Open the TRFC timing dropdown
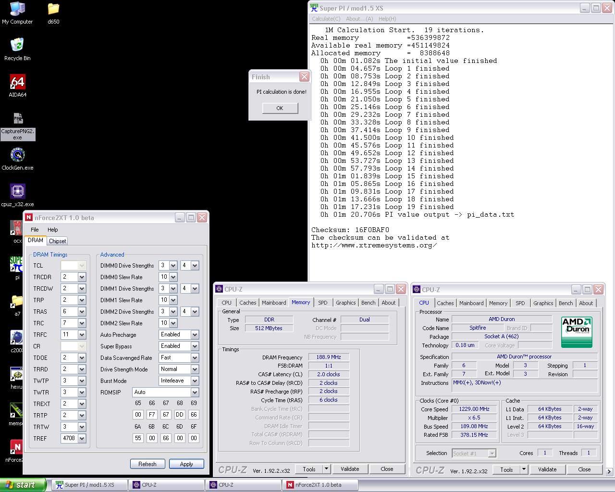 click(x=82, y=335)
